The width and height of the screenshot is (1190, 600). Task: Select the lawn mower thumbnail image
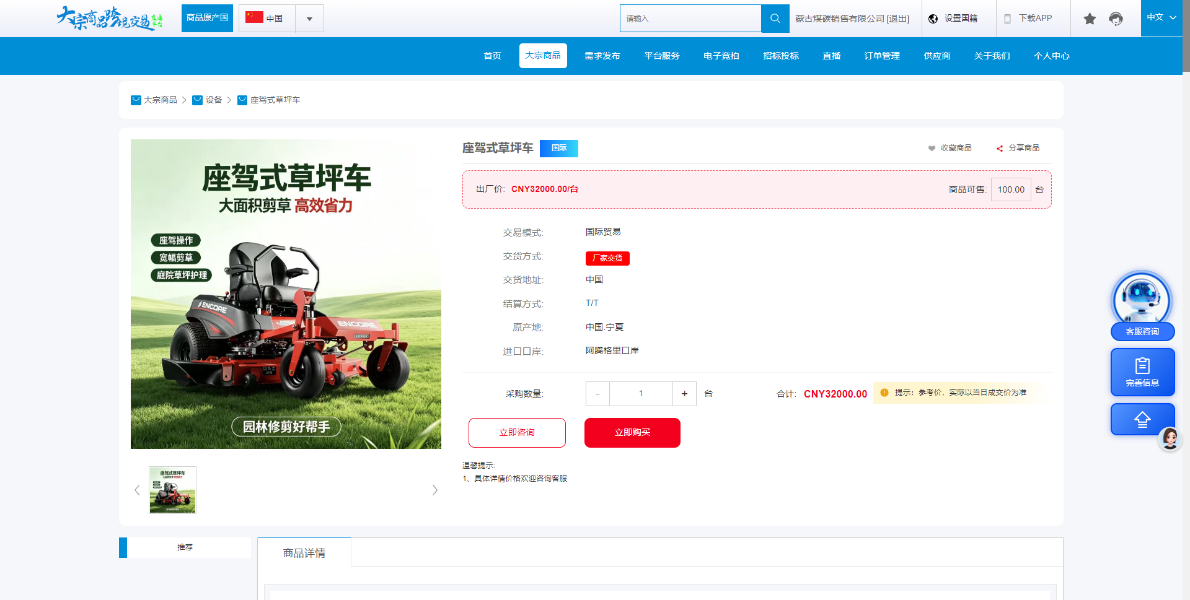[x=172, y=490]
